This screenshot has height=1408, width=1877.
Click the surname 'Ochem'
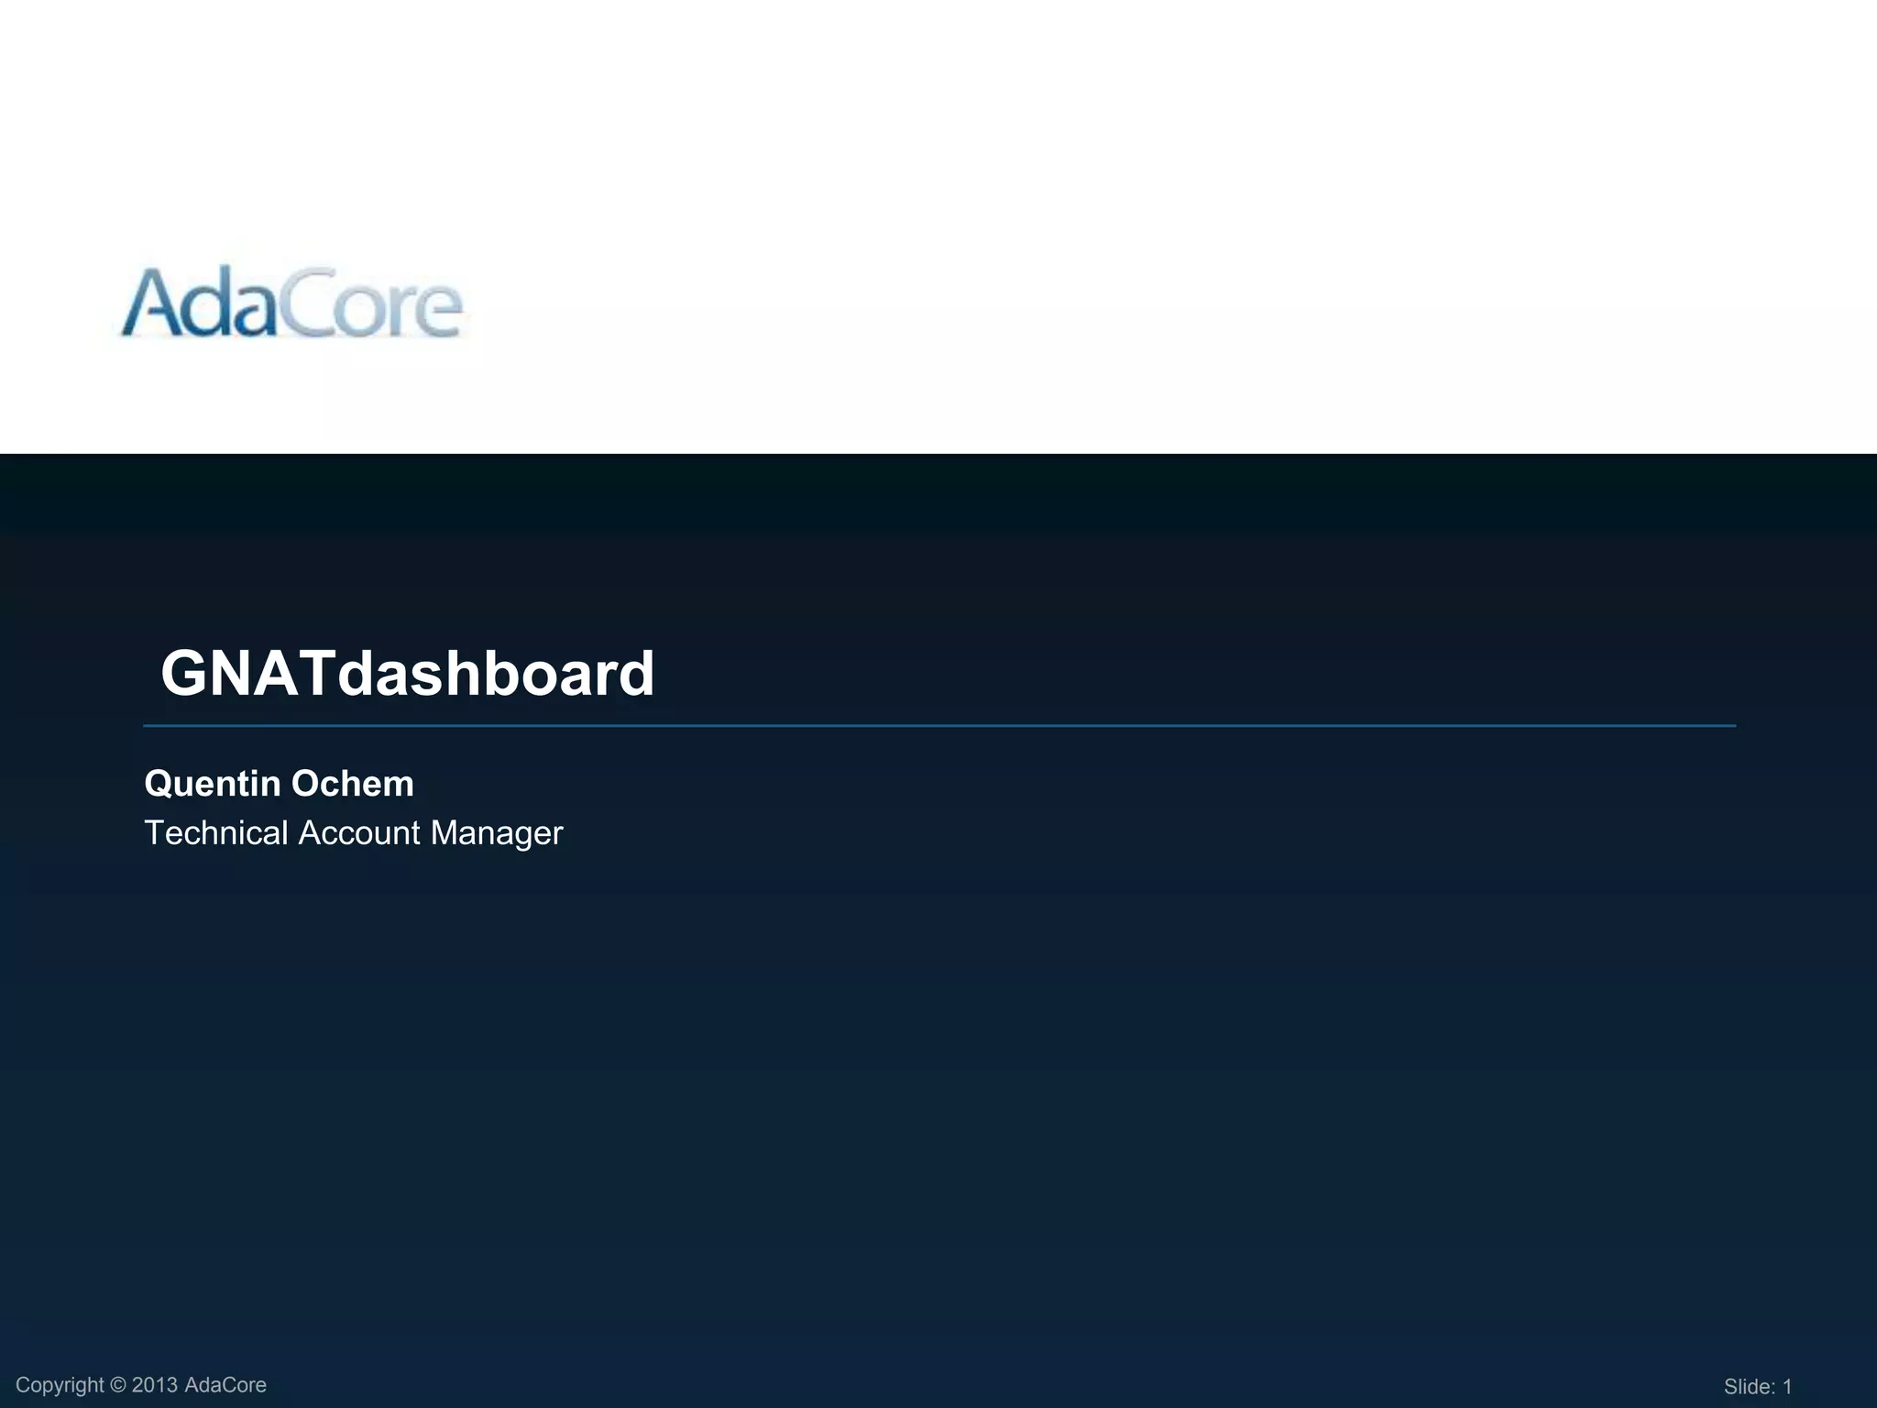(353, 784)
